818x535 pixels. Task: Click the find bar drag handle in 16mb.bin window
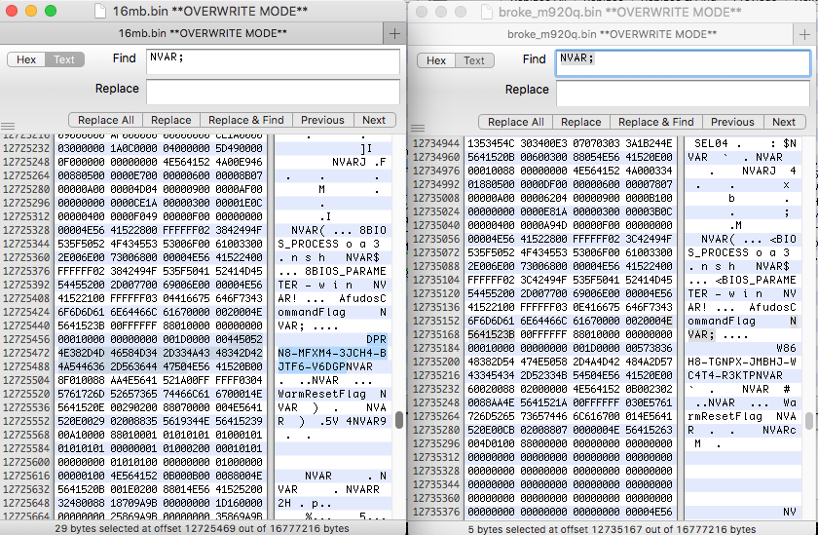click(8, 126)
